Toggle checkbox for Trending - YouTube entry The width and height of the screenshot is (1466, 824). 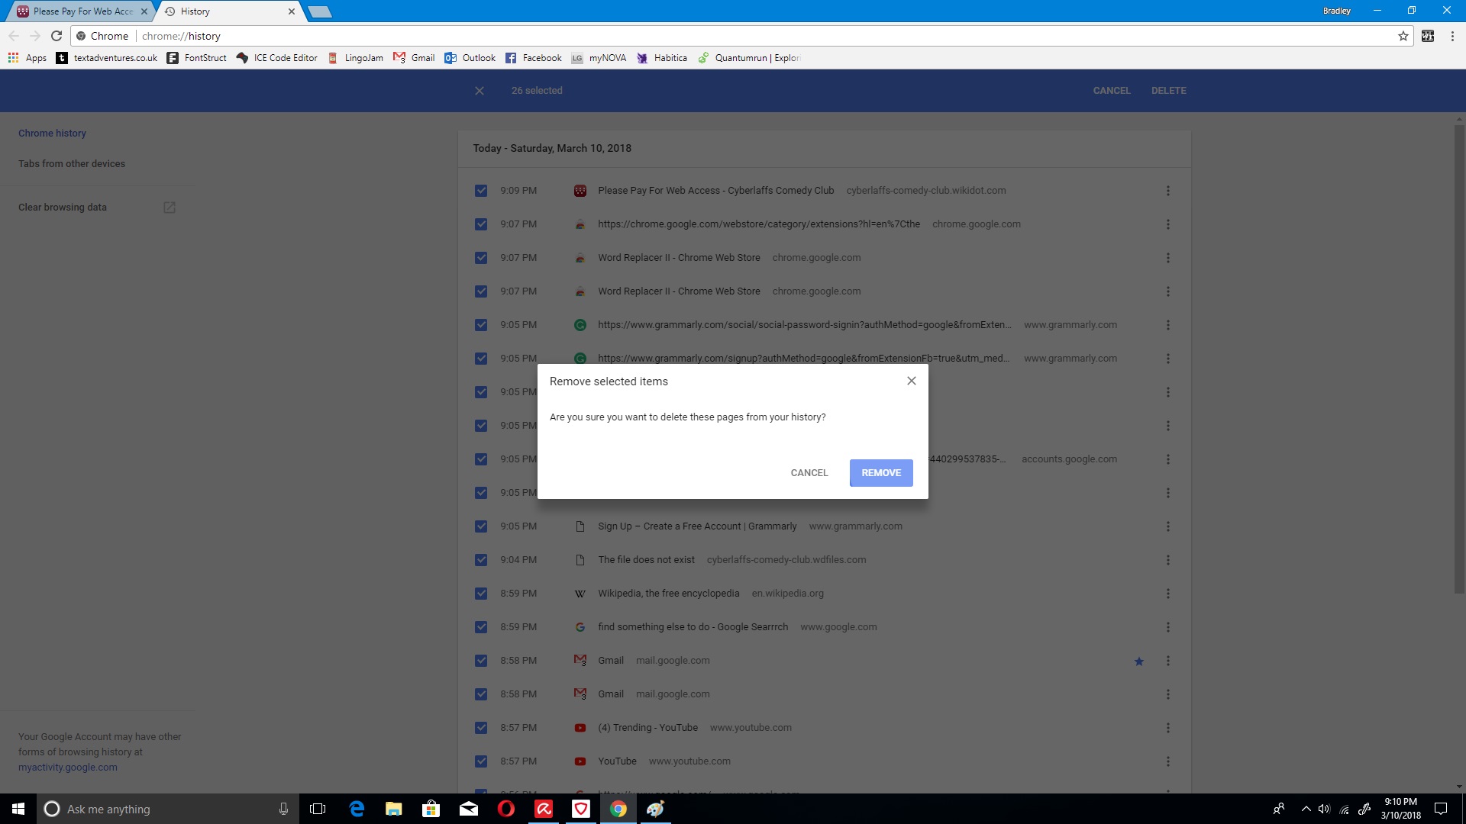(481, 728)
